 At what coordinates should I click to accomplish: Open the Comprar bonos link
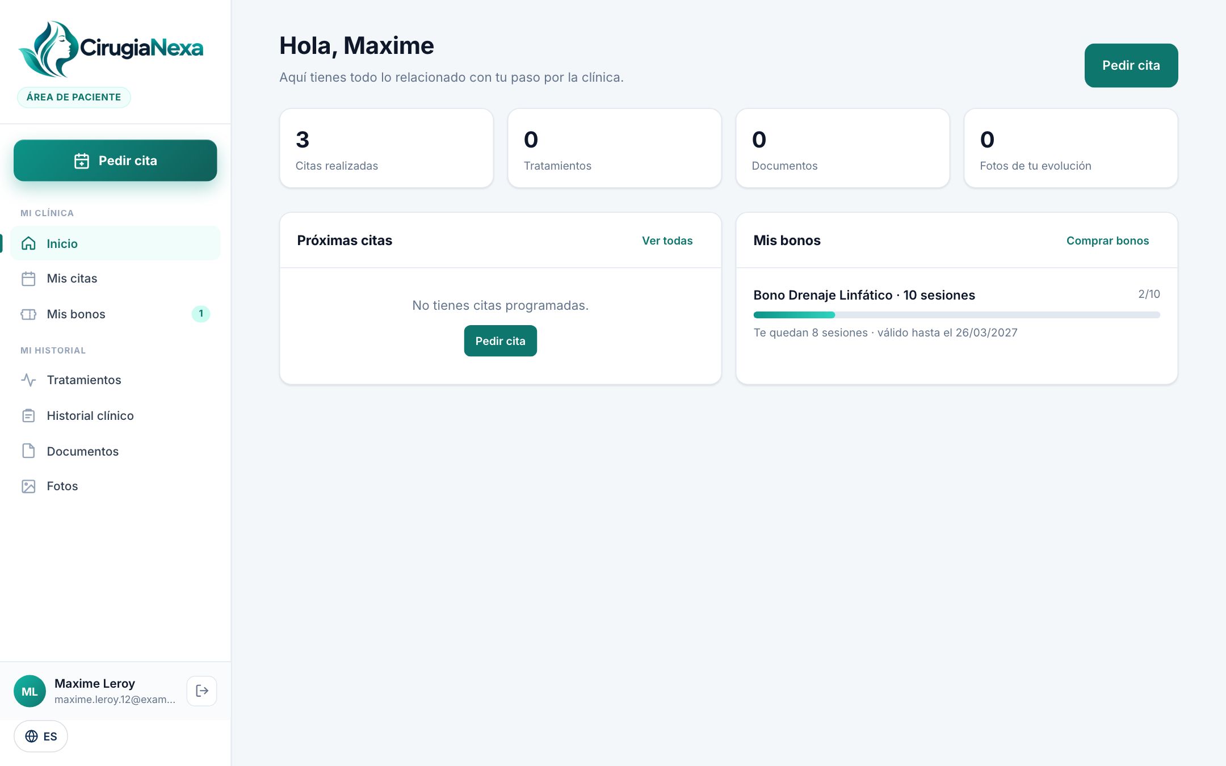point(1107,241)
